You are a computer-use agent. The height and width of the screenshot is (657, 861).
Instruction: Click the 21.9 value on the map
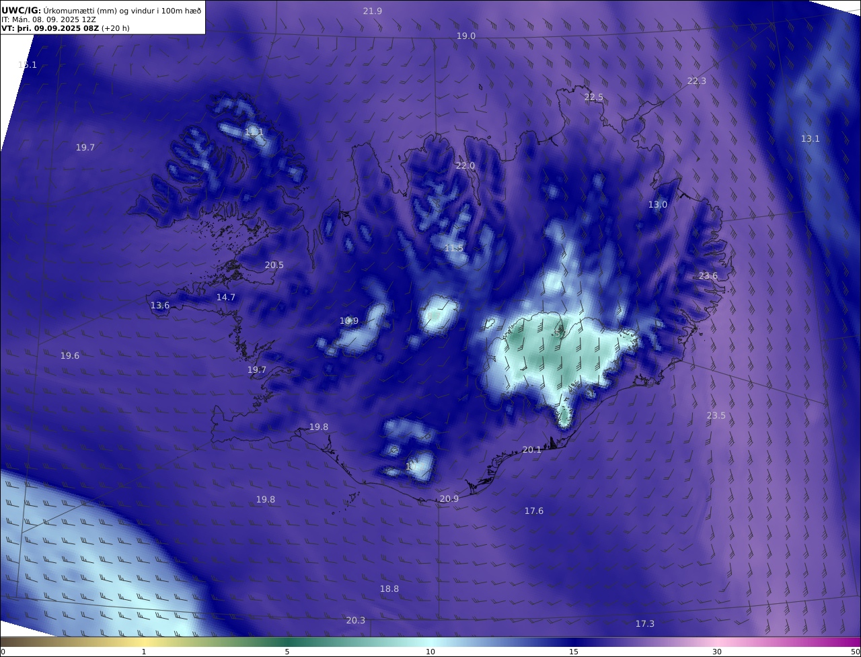click(373, 11)
